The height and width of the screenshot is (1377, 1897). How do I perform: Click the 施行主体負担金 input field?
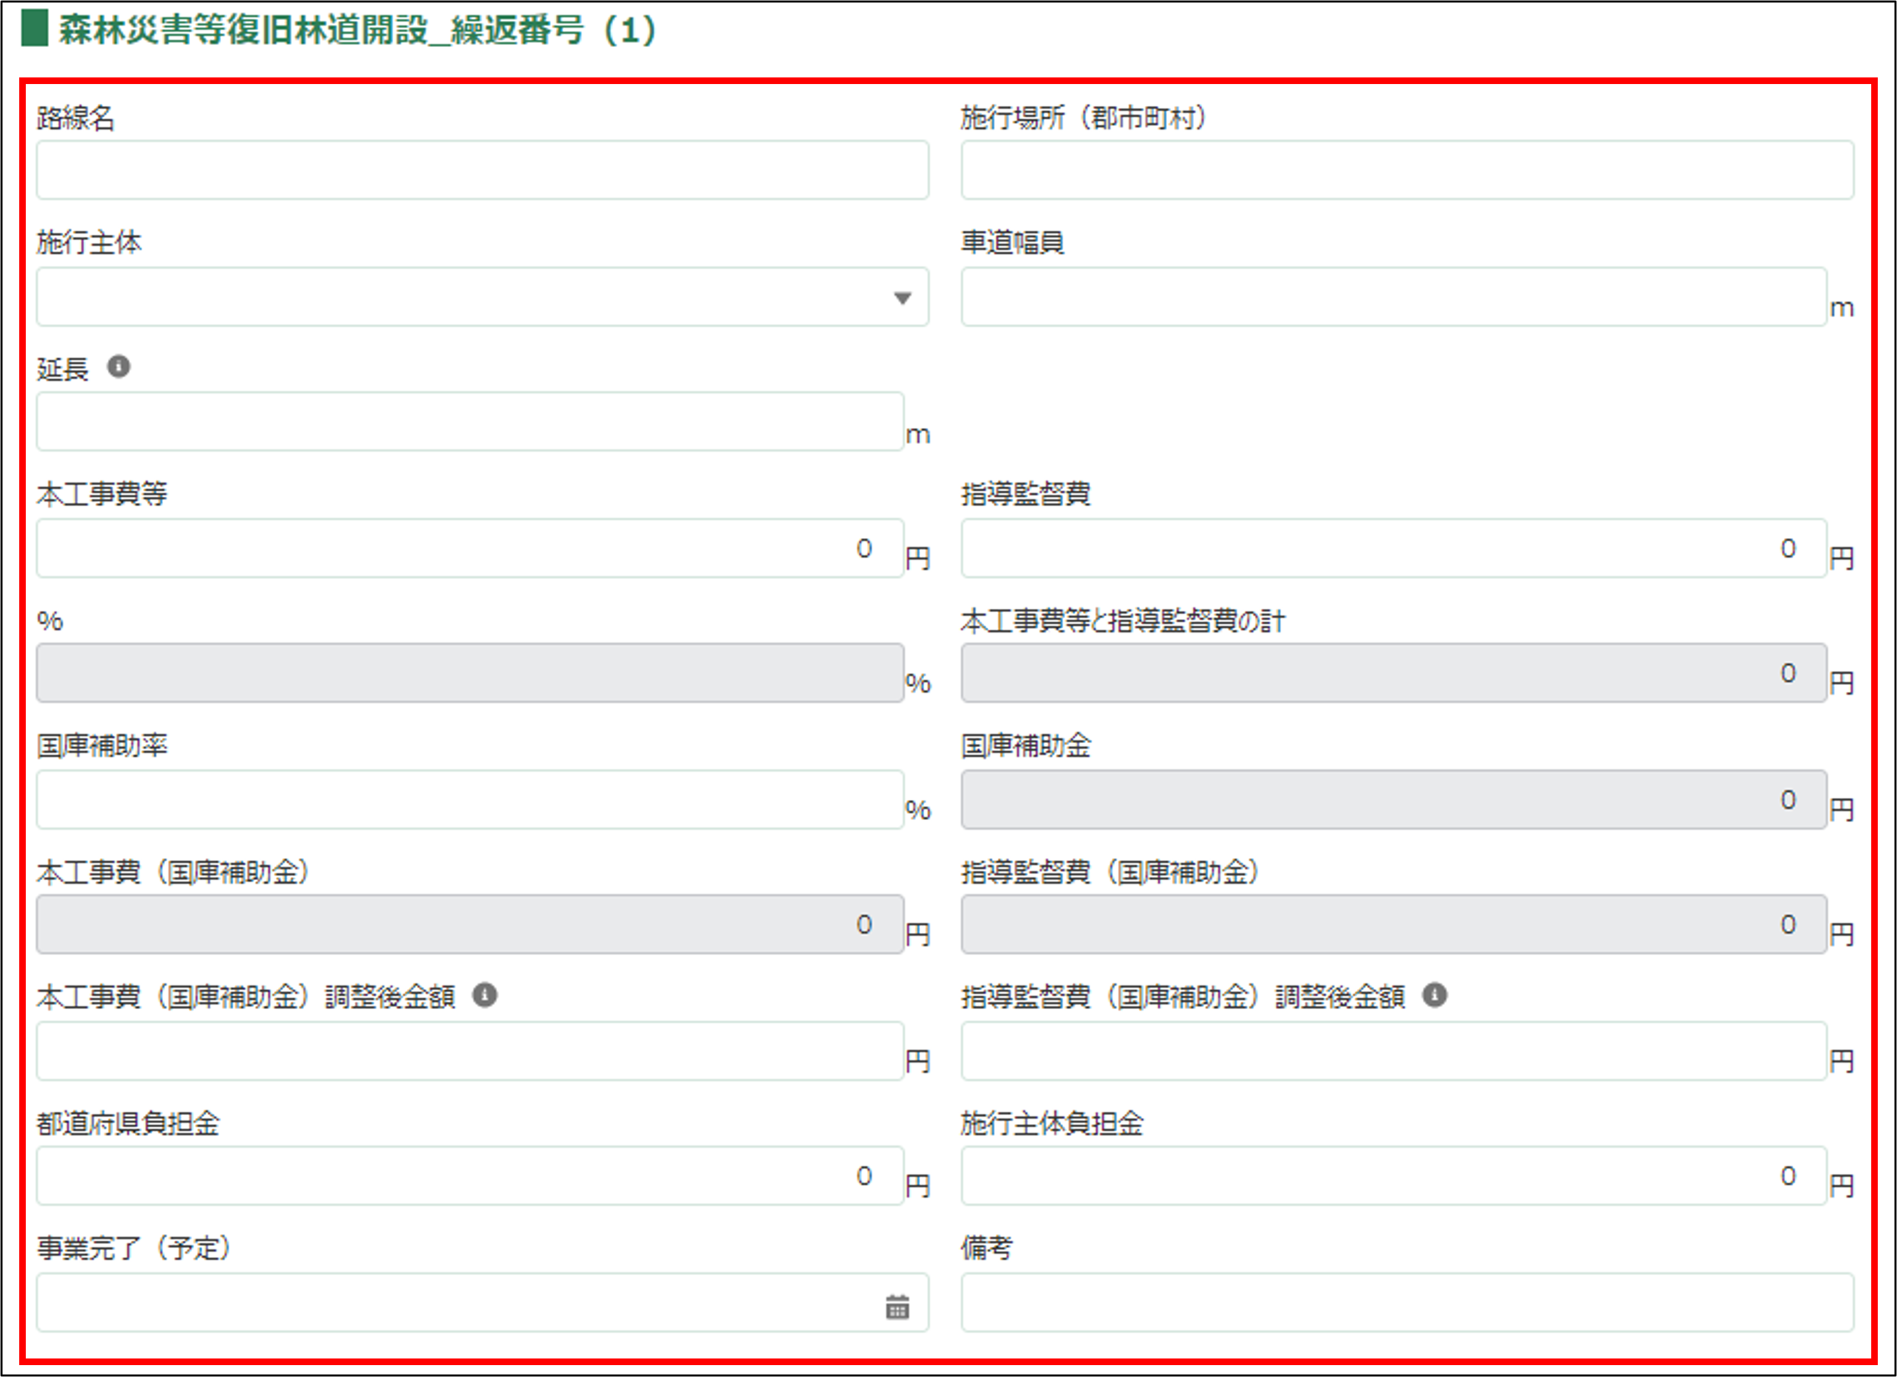[x=1393, y=1177]
